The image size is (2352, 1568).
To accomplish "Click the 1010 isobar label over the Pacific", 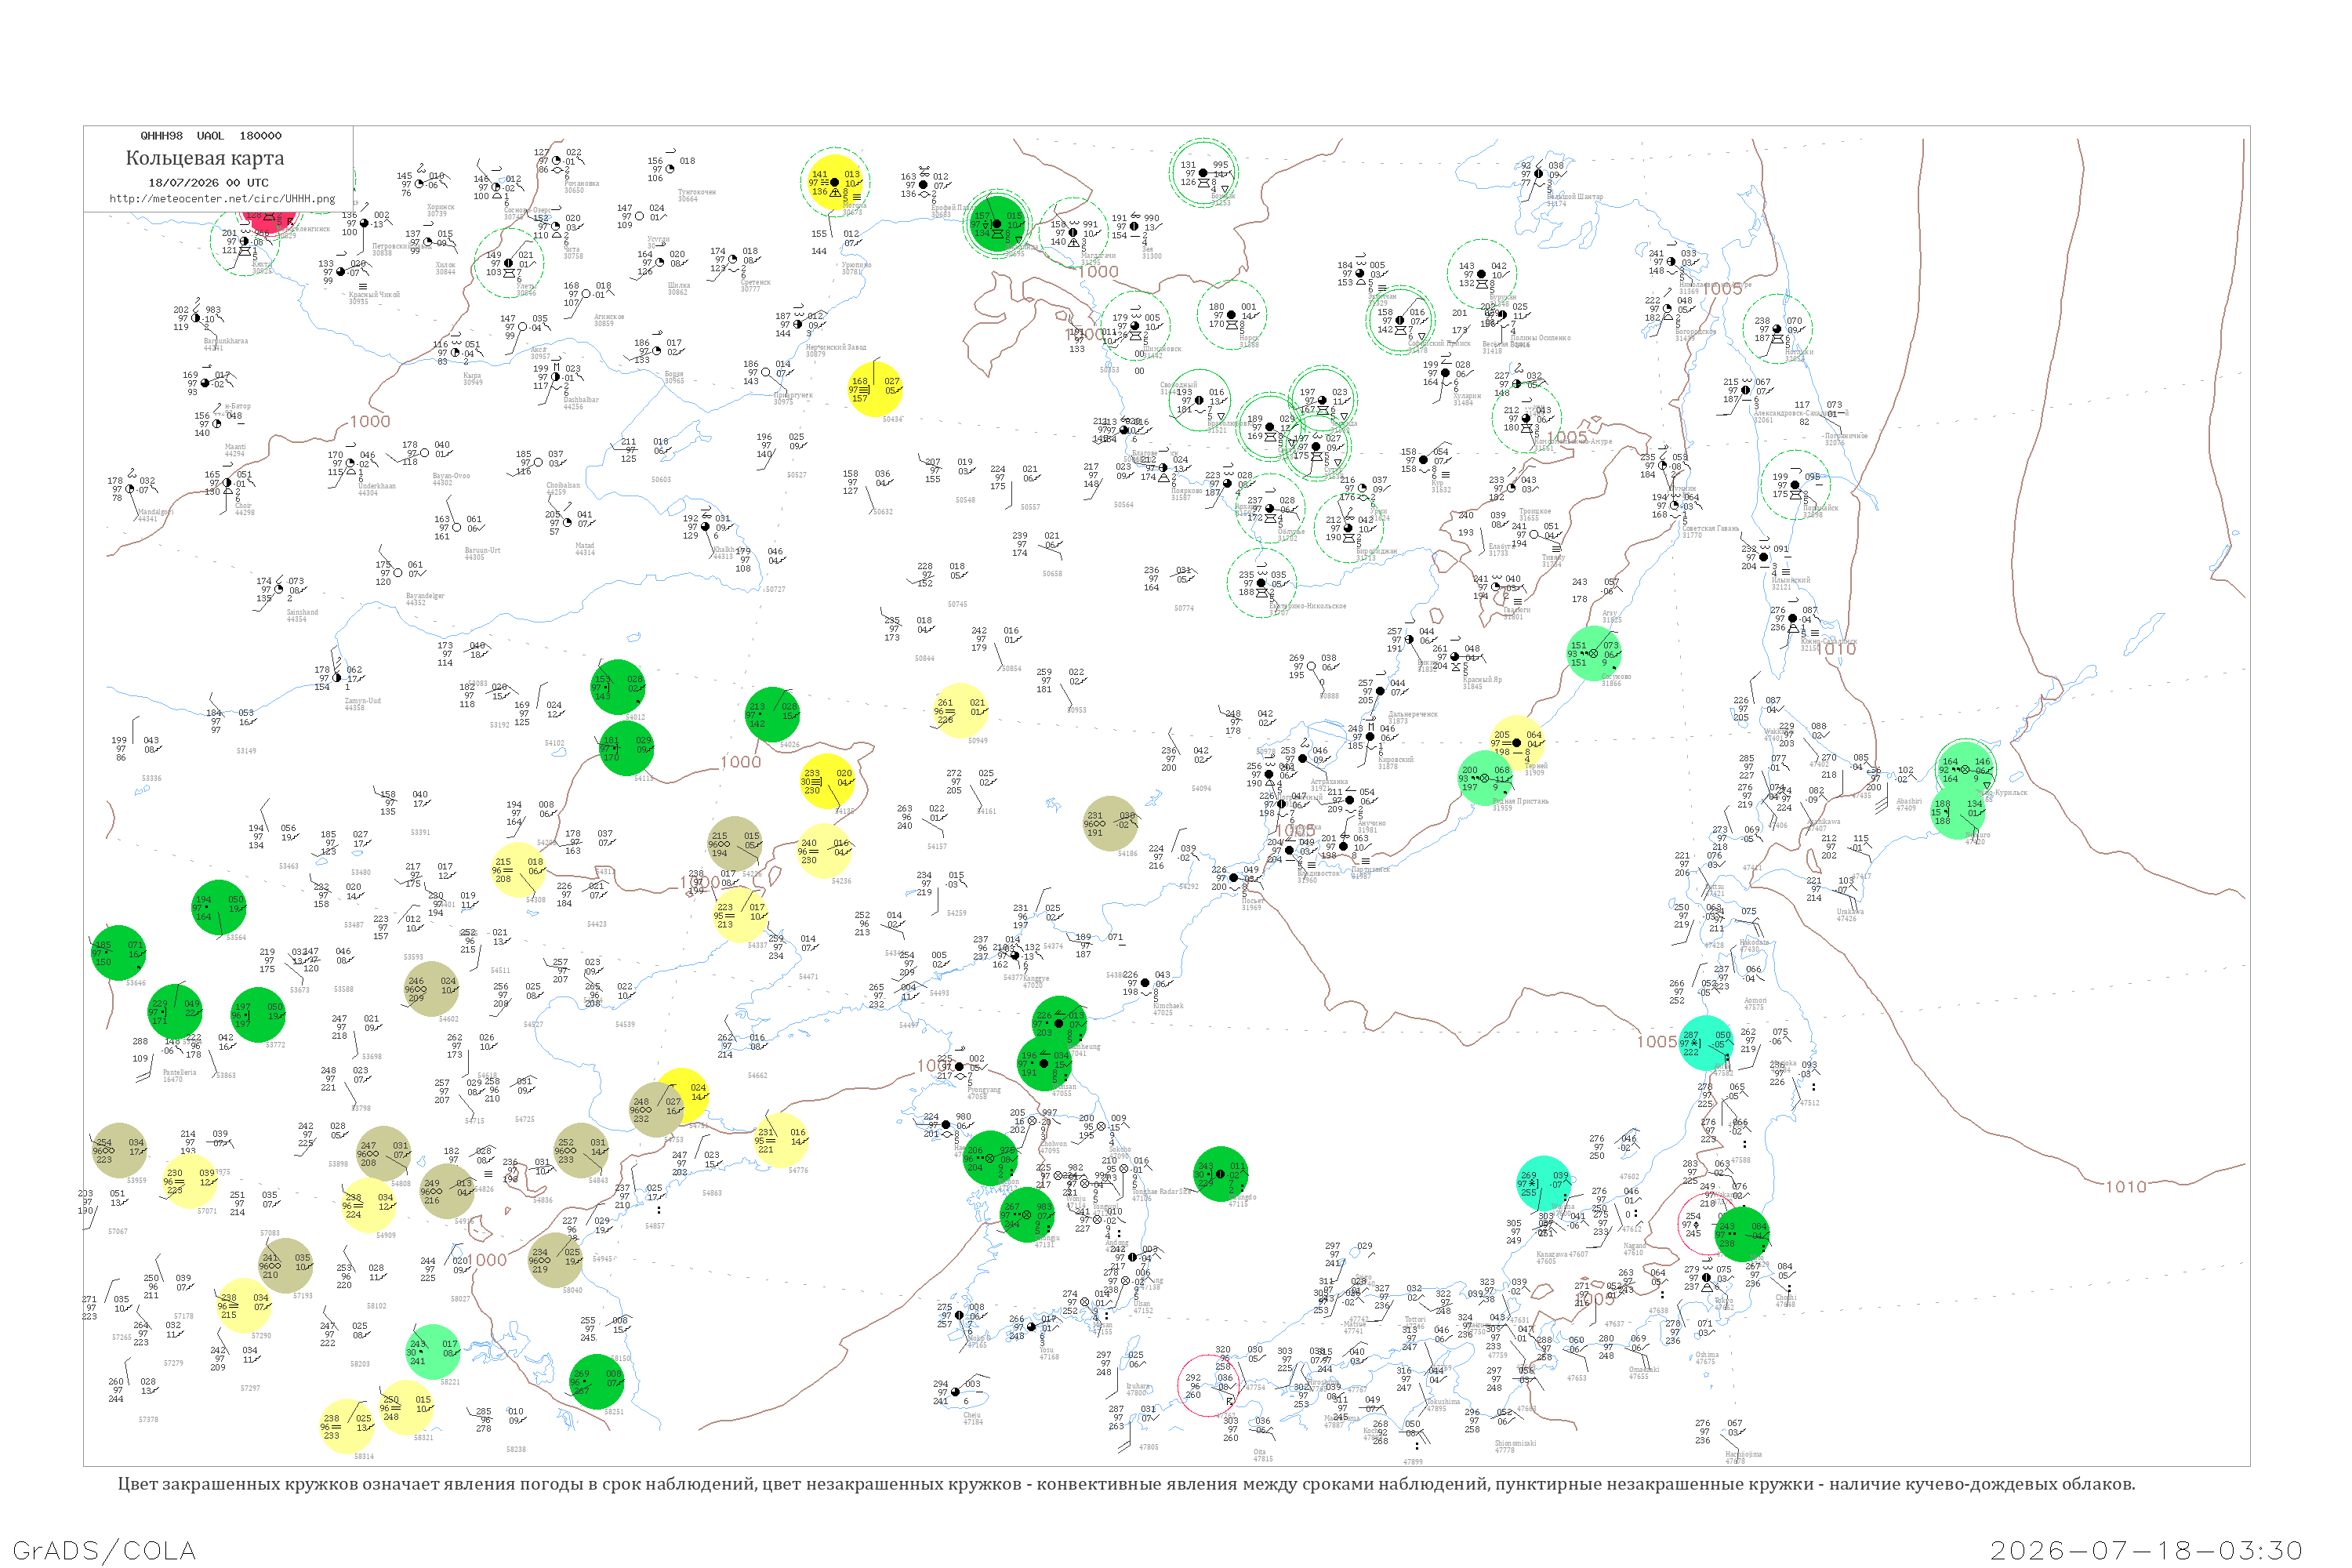I will click(x=2126, y=1187).
